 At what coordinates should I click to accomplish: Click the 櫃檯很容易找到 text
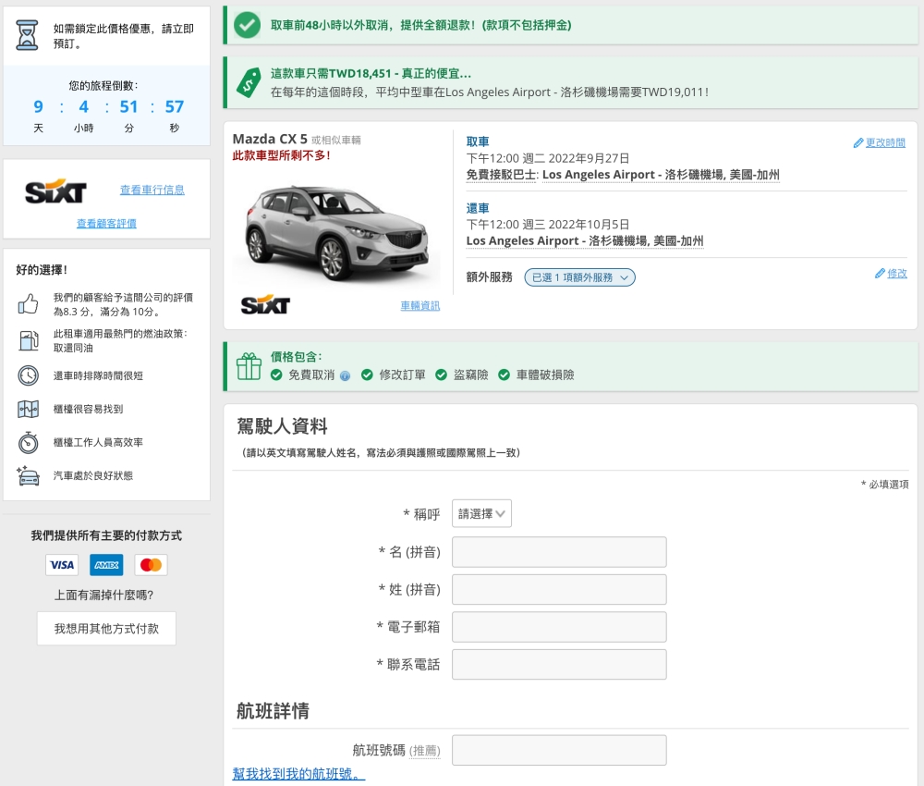pyautogui.click(x=89, y=410)
